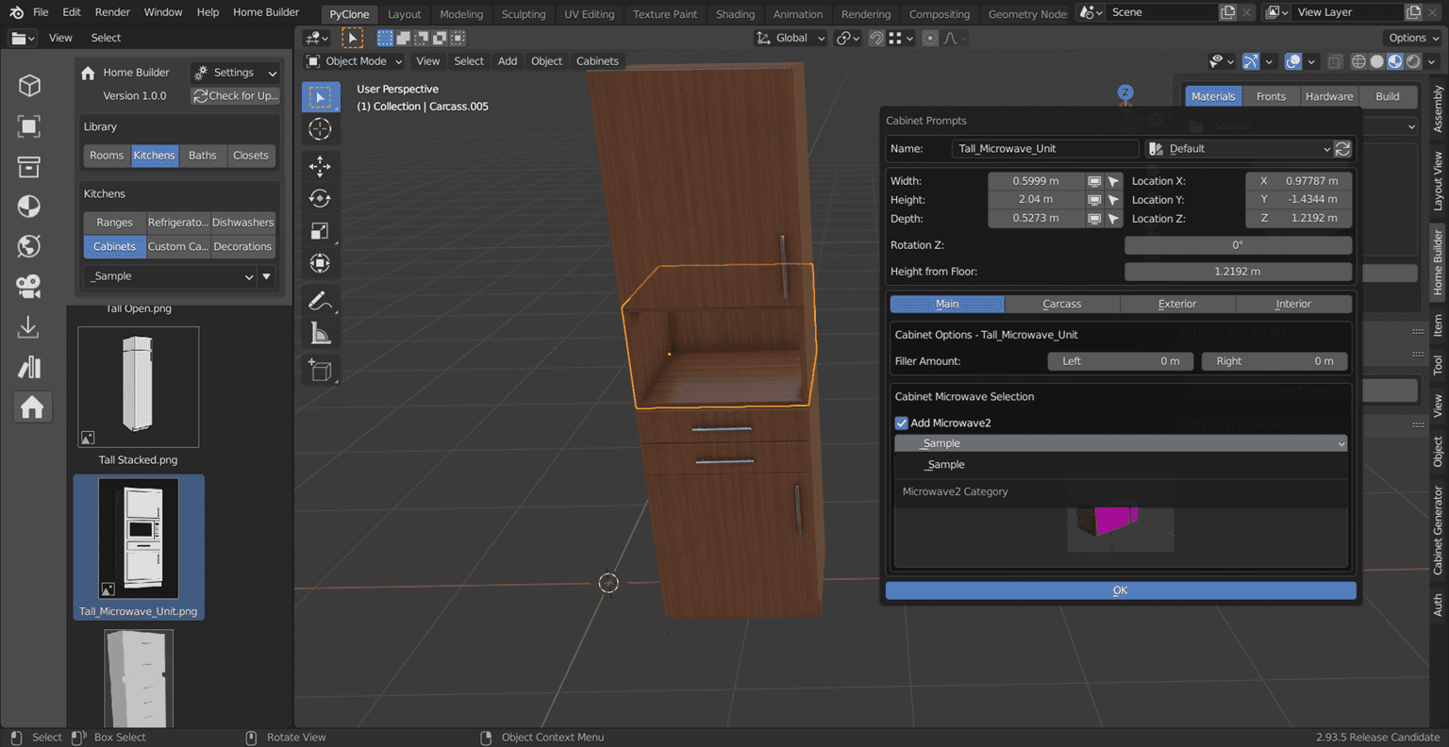Open the Home Builder house icon in sidebar

(x=31, y=407)
